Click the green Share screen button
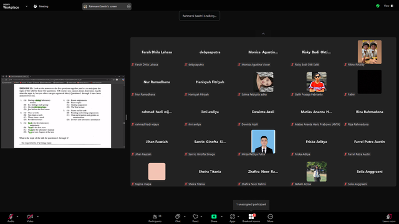The image size is (399, 224). pyautogui.click(x=214, y=218)
